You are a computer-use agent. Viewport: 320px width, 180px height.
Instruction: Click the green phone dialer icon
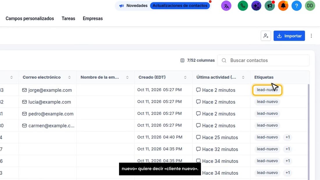[243, 6]
